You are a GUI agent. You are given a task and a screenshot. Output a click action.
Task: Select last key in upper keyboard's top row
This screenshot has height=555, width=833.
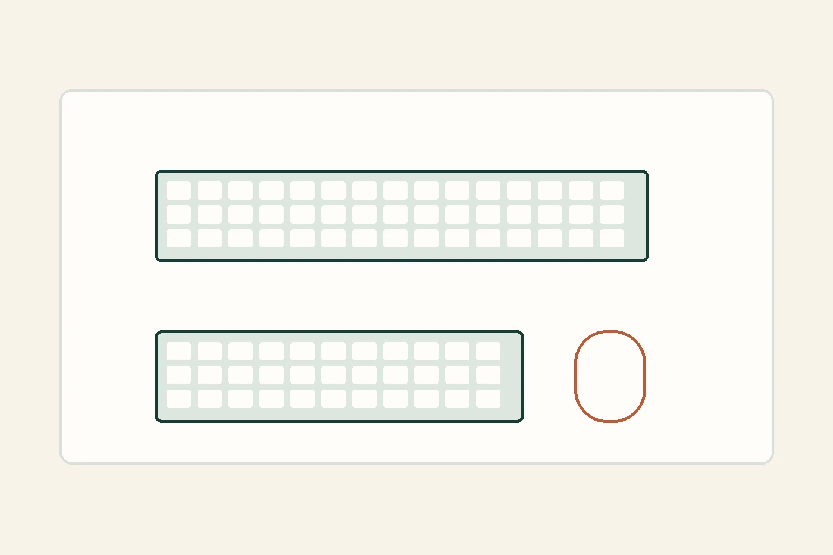point(612,191)
